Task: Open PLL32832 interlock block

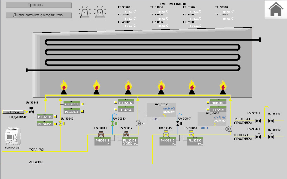Action: point(126,109)
